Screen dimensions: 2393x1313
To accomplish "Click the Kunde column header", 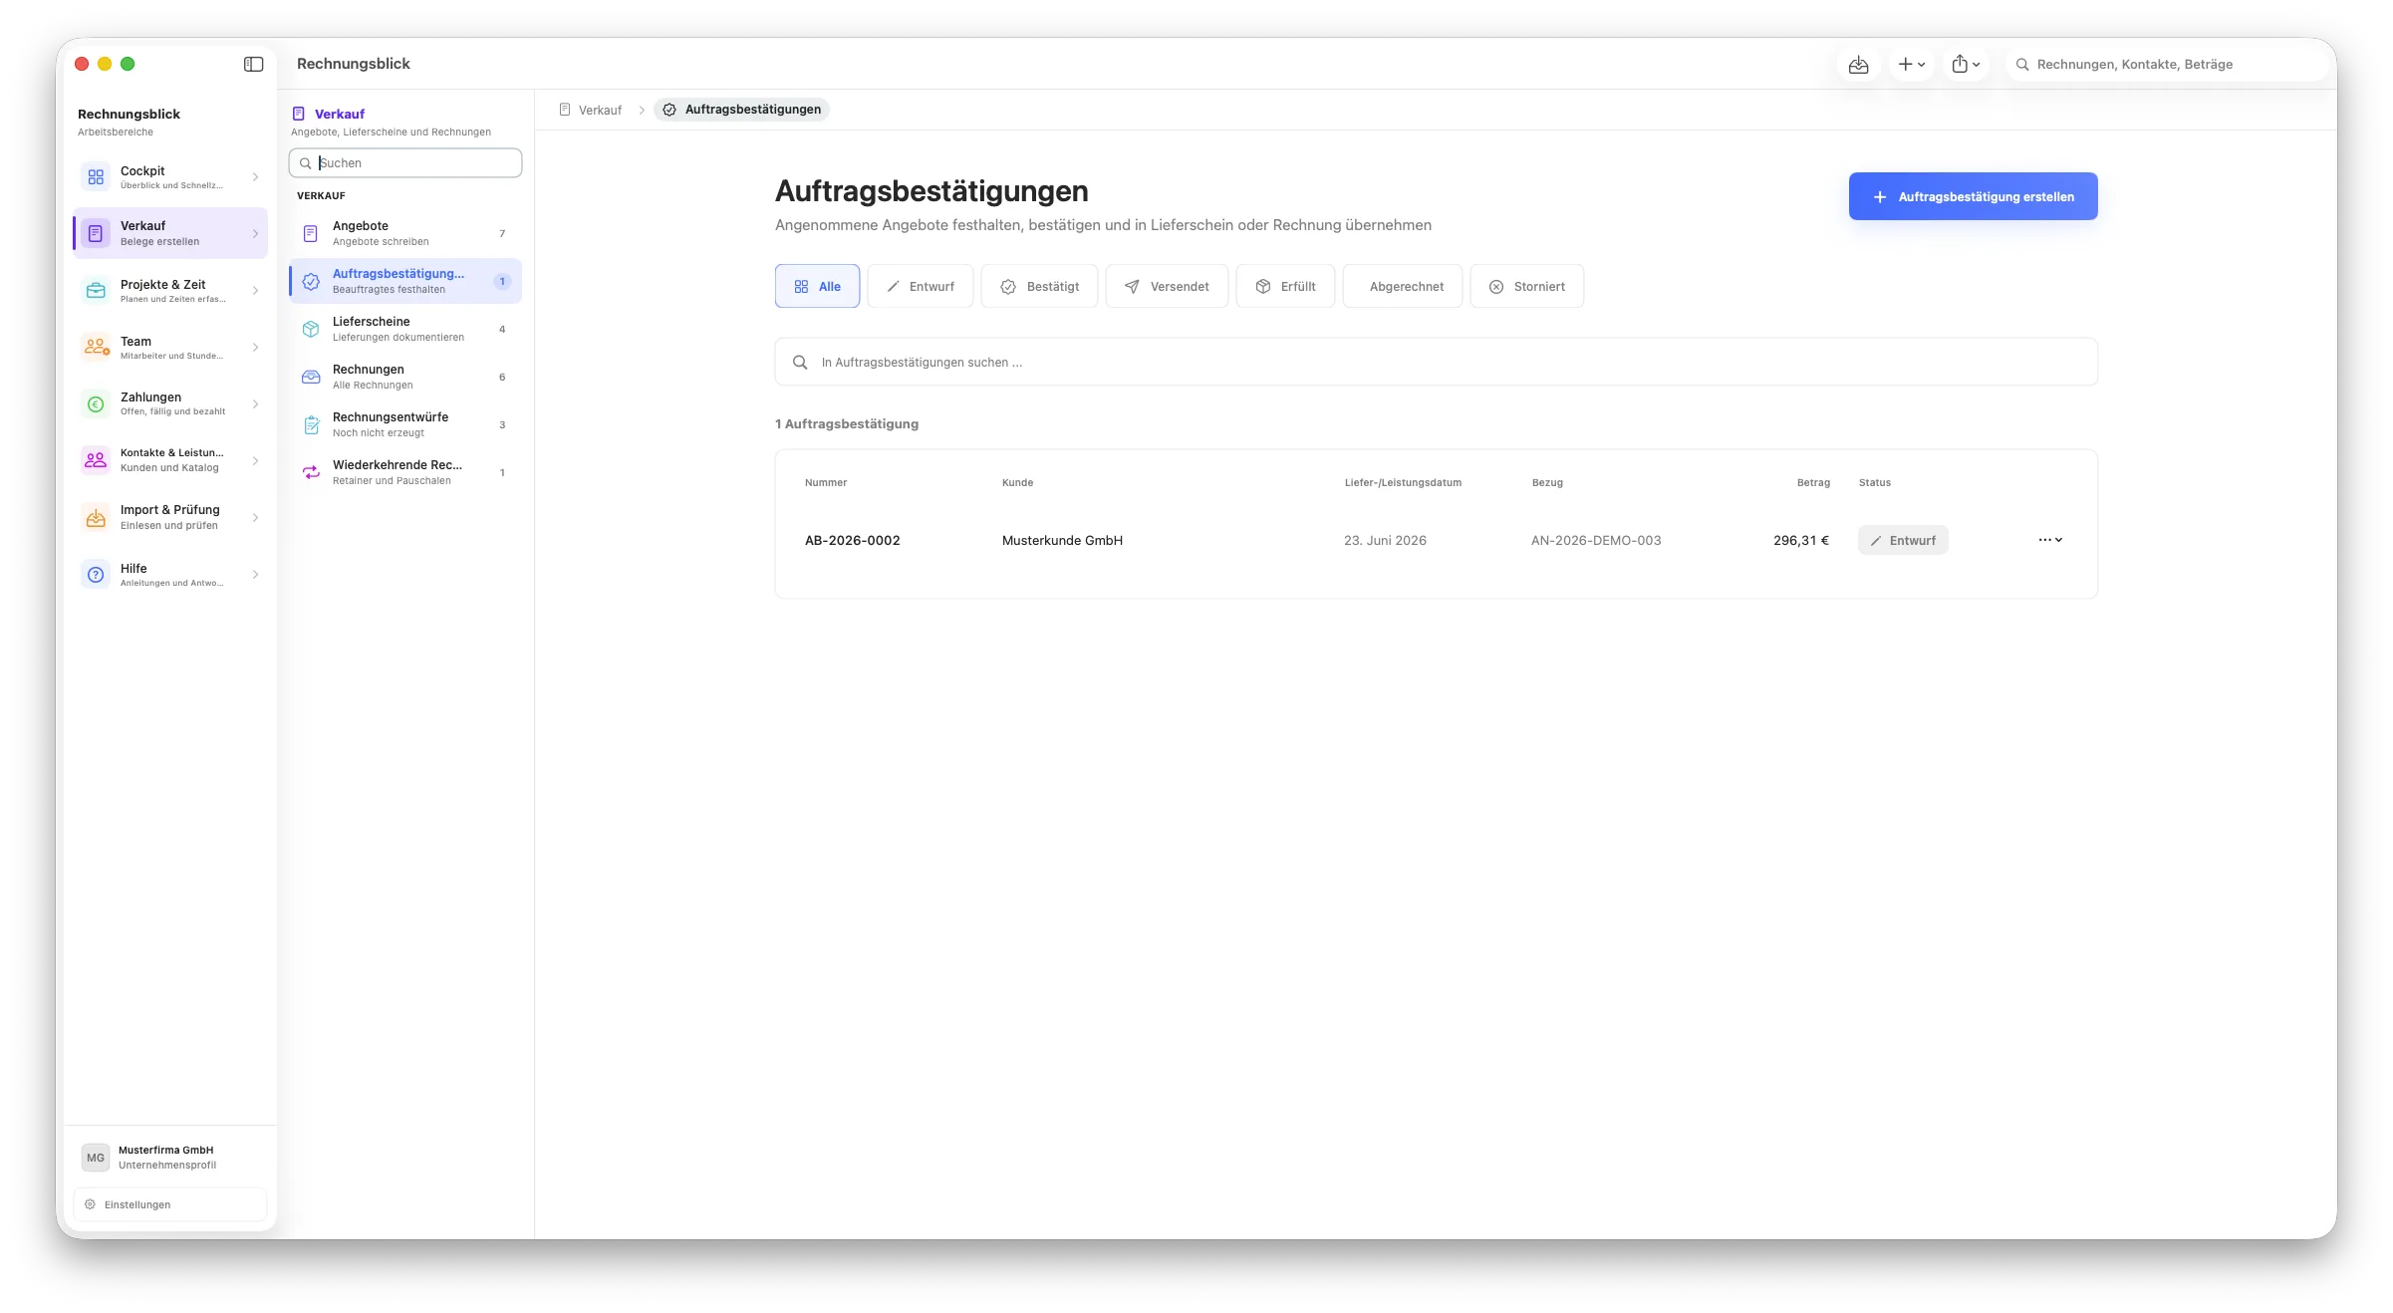I will pyautogui.click(x=1017, y=483).
